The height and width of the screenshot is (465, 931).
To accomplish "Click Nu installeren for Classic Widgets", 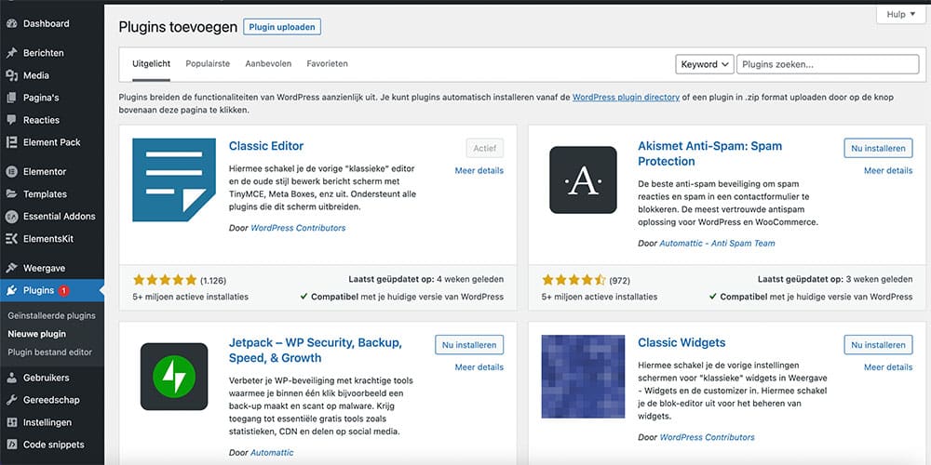I will 878,345.
